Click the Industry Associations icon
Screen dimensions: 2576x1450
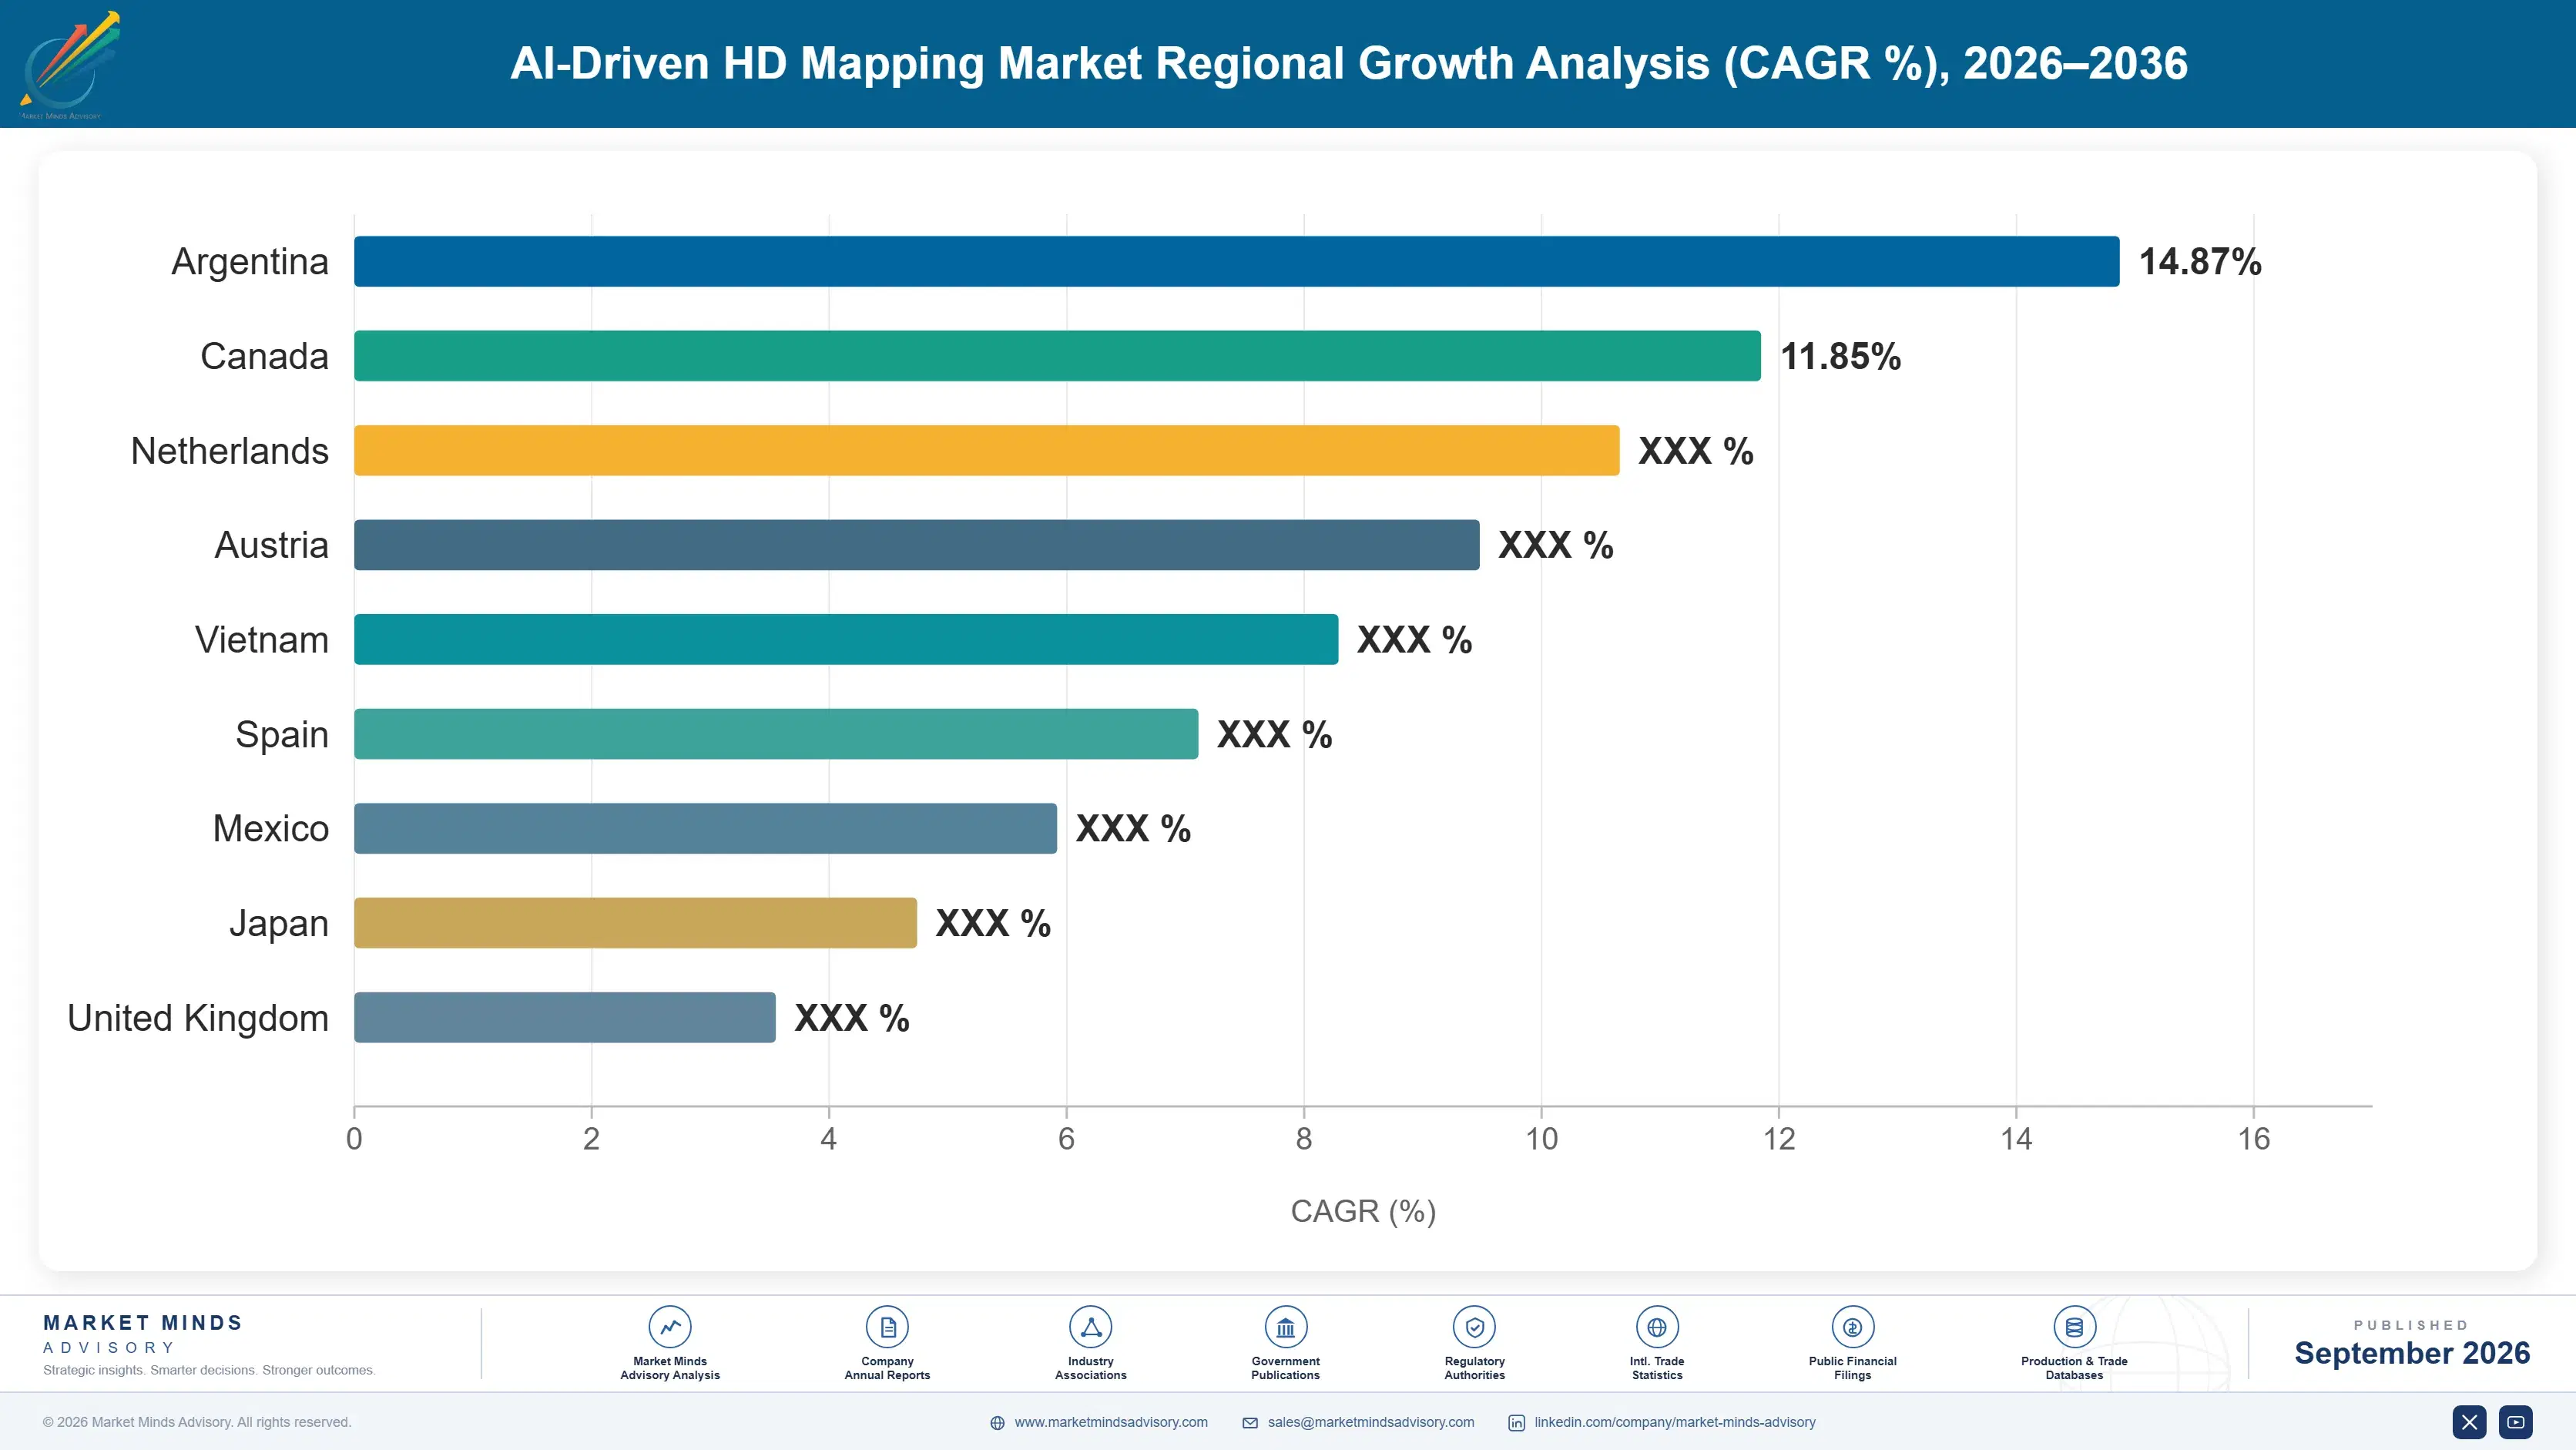[1090, 1327]
